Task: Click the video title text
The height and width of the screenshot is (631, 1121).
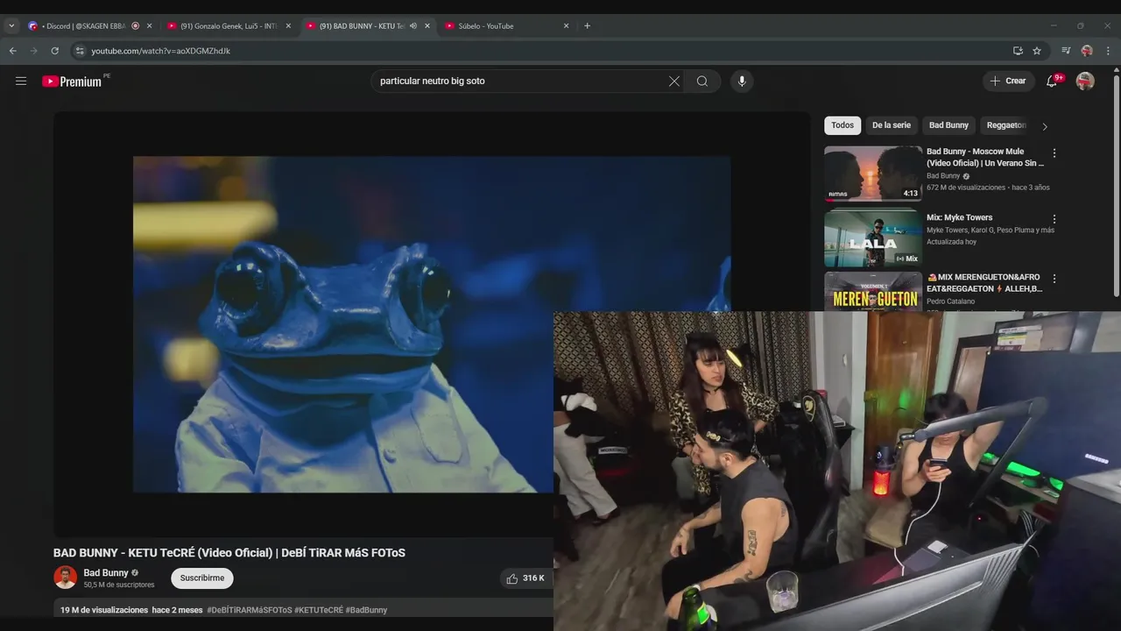Action: (229, 553)
